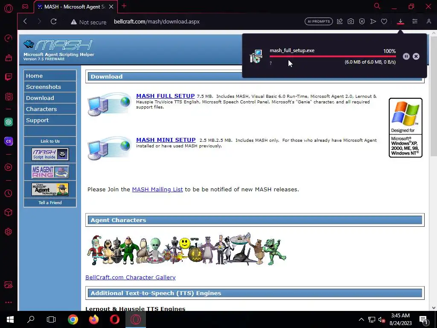Click MASH MINI SETUP link
The image size is (437, 328).
pos(166,140)
